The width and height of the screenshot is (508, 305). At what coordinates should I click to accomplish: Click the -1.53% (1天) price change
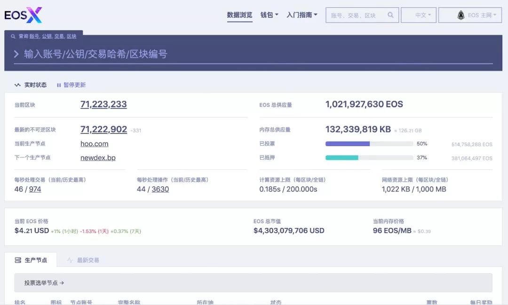coord(94,231)
